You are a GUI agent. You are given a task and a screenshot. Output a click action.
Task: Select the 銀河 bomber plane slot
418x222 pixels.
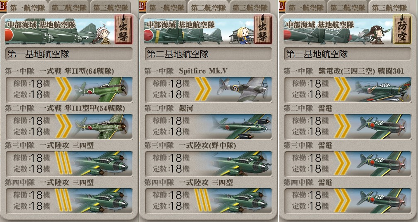pyautogui.click(x=209, y=127)
